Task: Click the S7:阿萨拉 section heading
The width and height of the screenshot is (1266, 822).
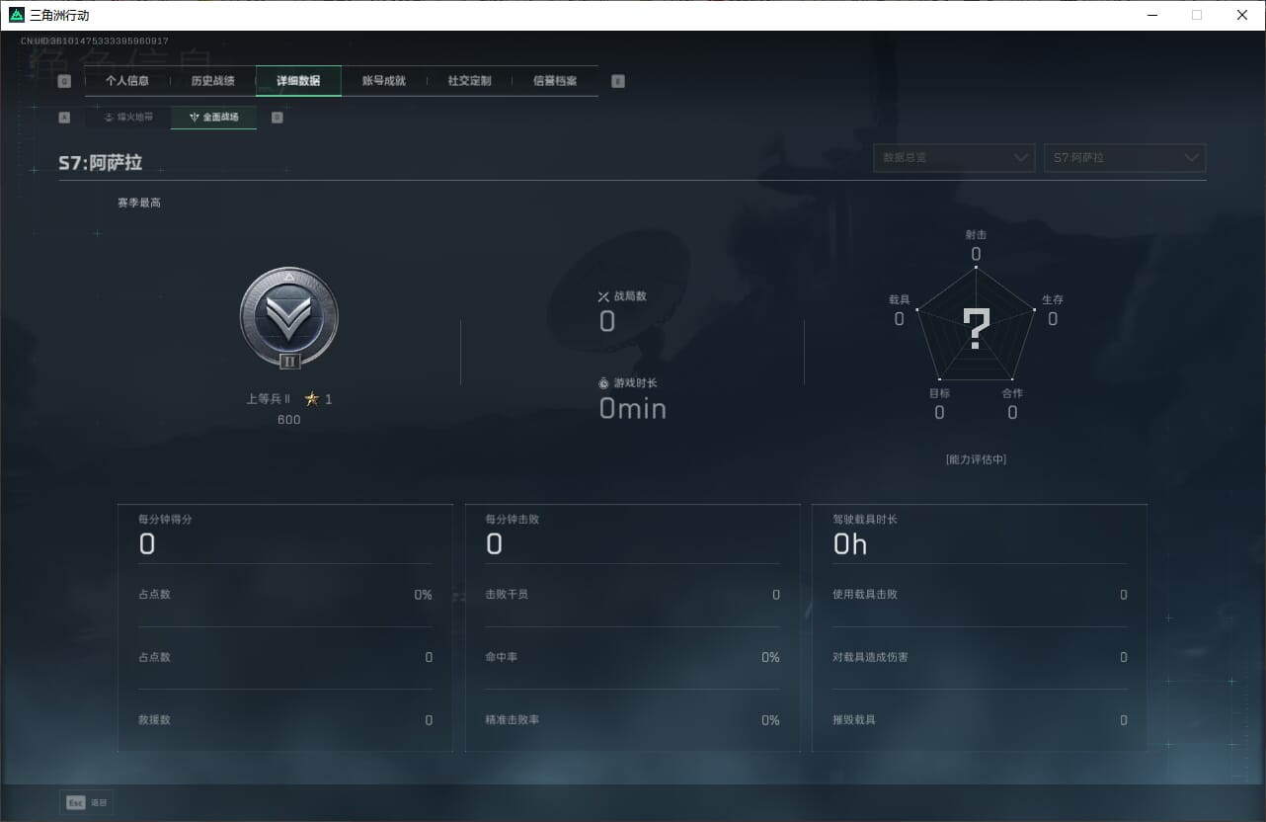Action: (x=101, y=163)
